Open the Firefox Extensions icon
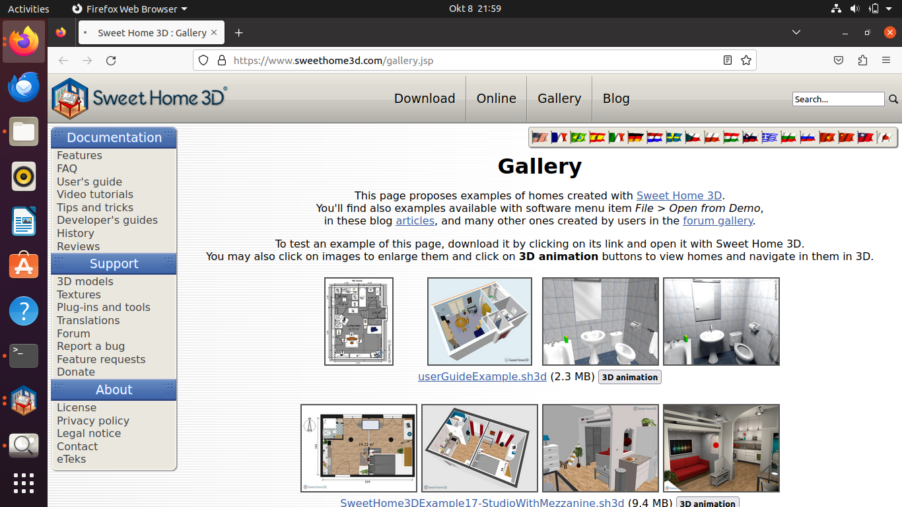This screenshot has height=507, width=902. pyautogui.click(x=862, y=60)
